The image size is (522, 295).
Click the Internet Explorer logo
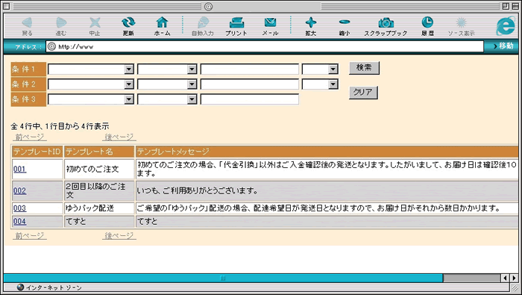[x=506, y=26]
